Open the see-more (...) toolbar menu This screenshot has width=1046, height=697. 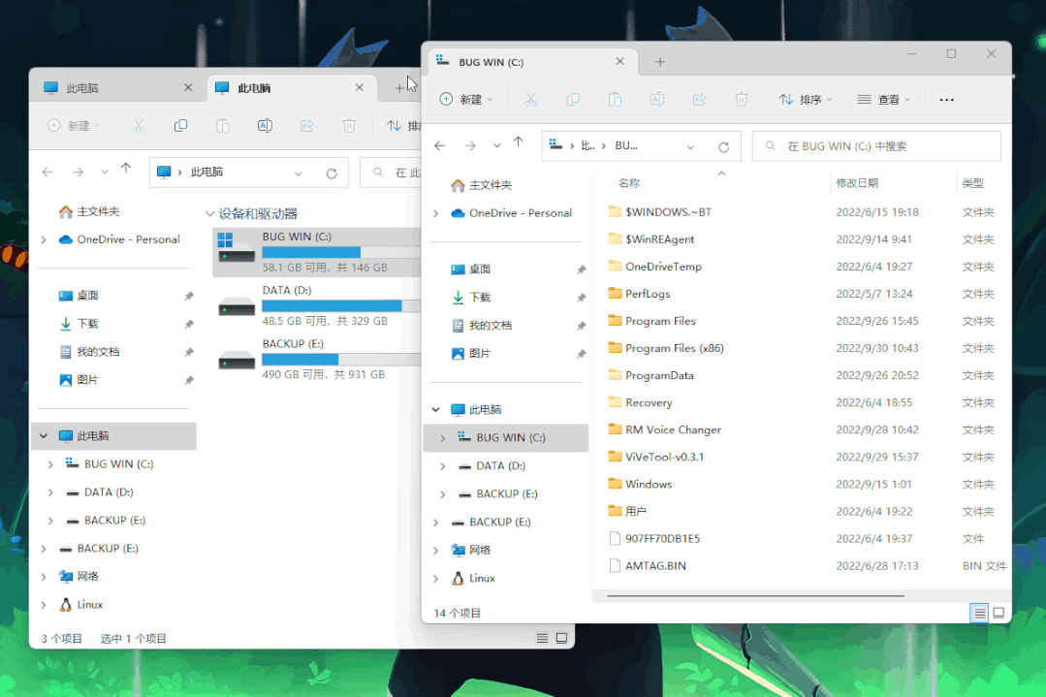point(947,99)
